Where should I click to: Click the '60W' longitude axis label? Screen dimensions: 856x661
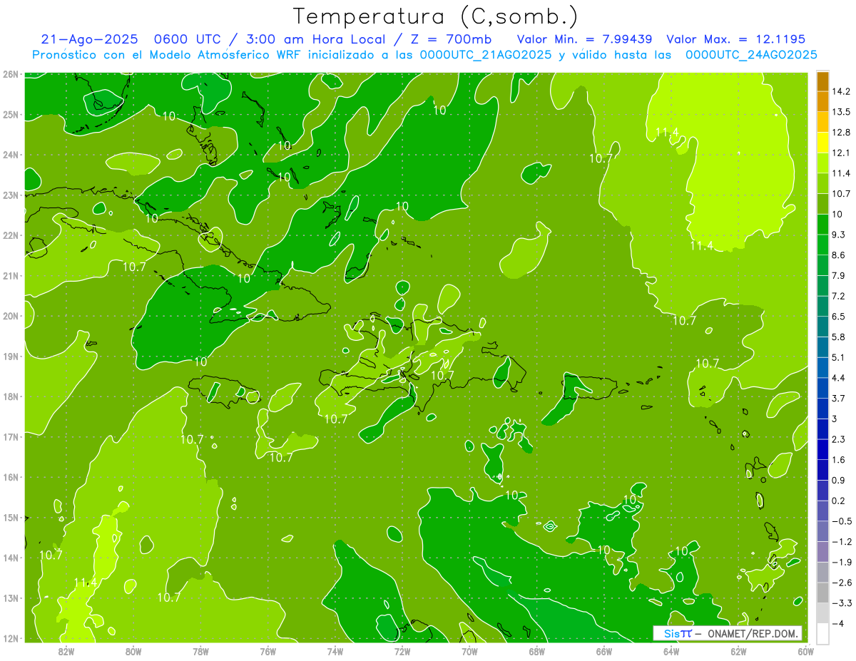[x=805, y=651]
